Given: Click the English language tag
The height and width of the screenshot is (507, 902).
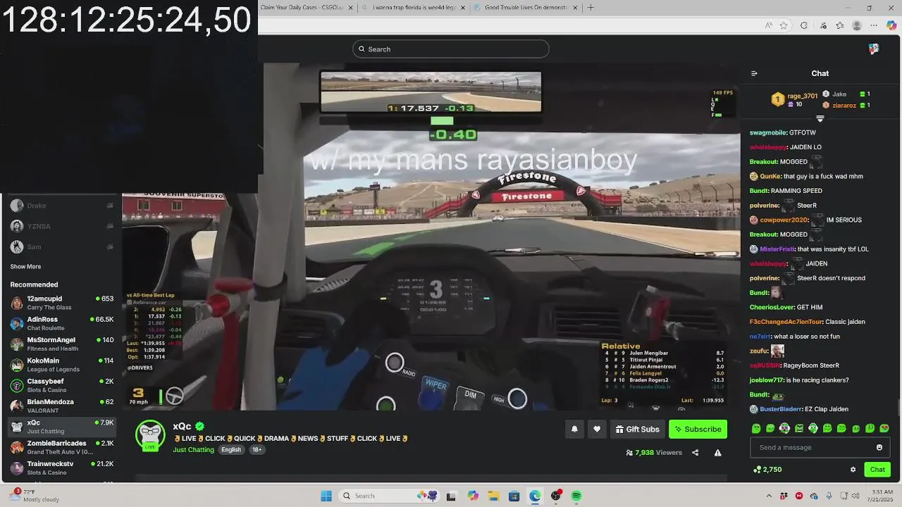Looking at the screenshot, I should pos(231,450).
